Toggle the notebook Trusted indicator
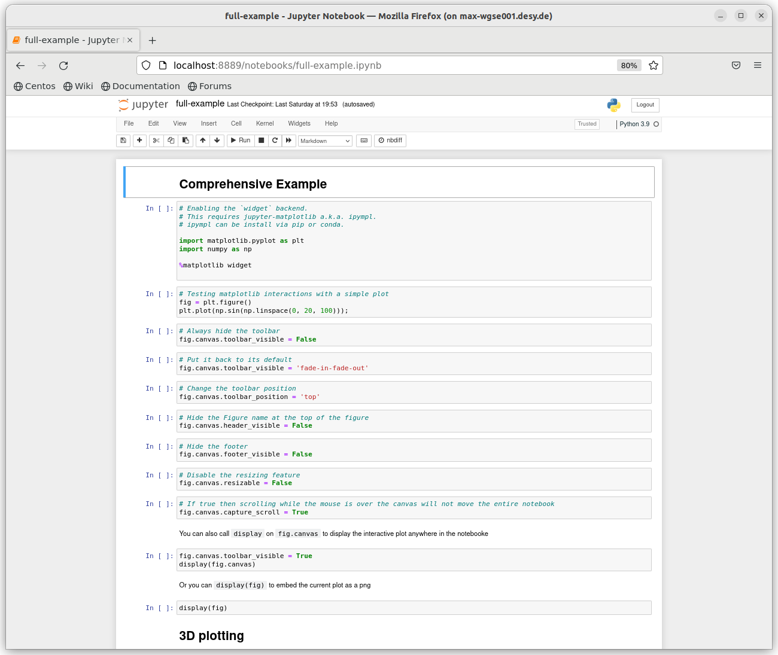 pyautogui.click(x=587, y=124)
